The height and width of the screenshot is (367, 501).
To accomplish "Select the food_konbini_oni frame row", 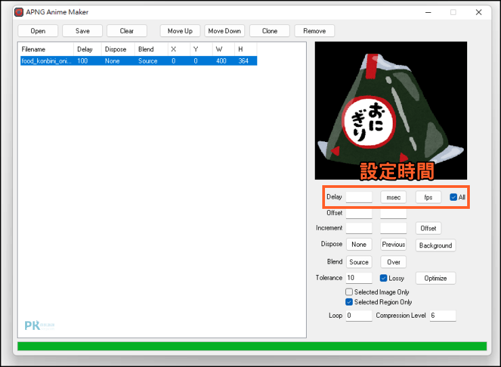I will click(139, 61).
